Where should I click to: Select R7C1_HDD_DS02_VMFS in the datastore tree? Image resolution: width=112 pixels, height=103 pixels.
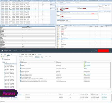[10, 65]
